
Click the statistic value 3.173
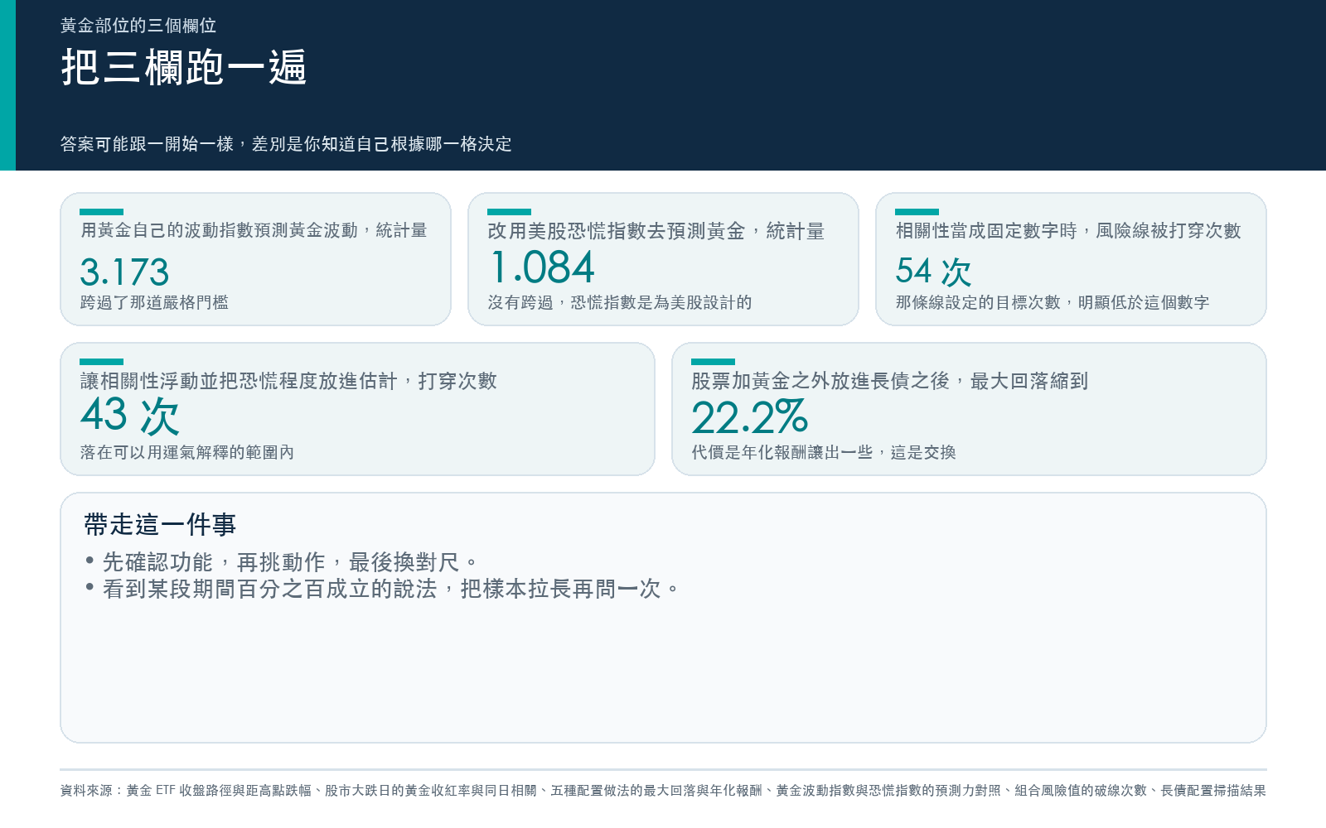click(124, 272)
